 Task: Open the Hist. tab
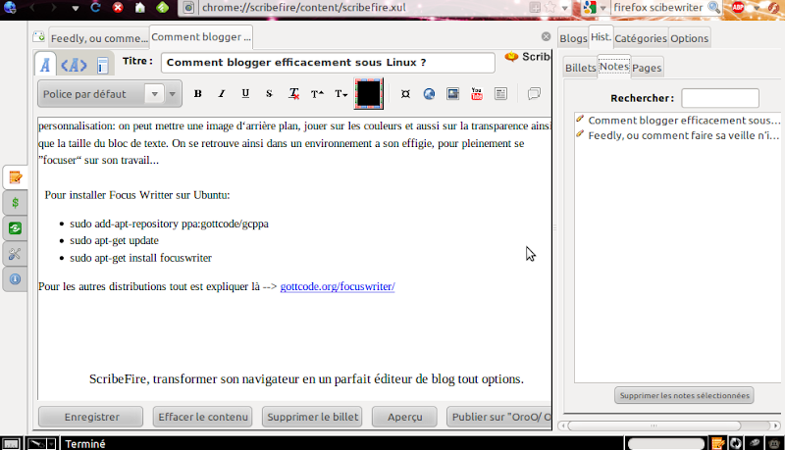(x=601, y=37)
